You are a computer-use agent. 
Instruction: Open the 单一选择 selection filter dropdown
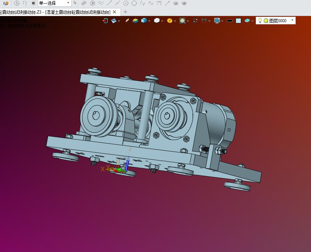[54, 3]
